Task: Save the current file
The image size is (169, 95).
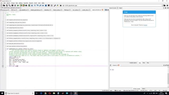Action: tap(7, 6)
